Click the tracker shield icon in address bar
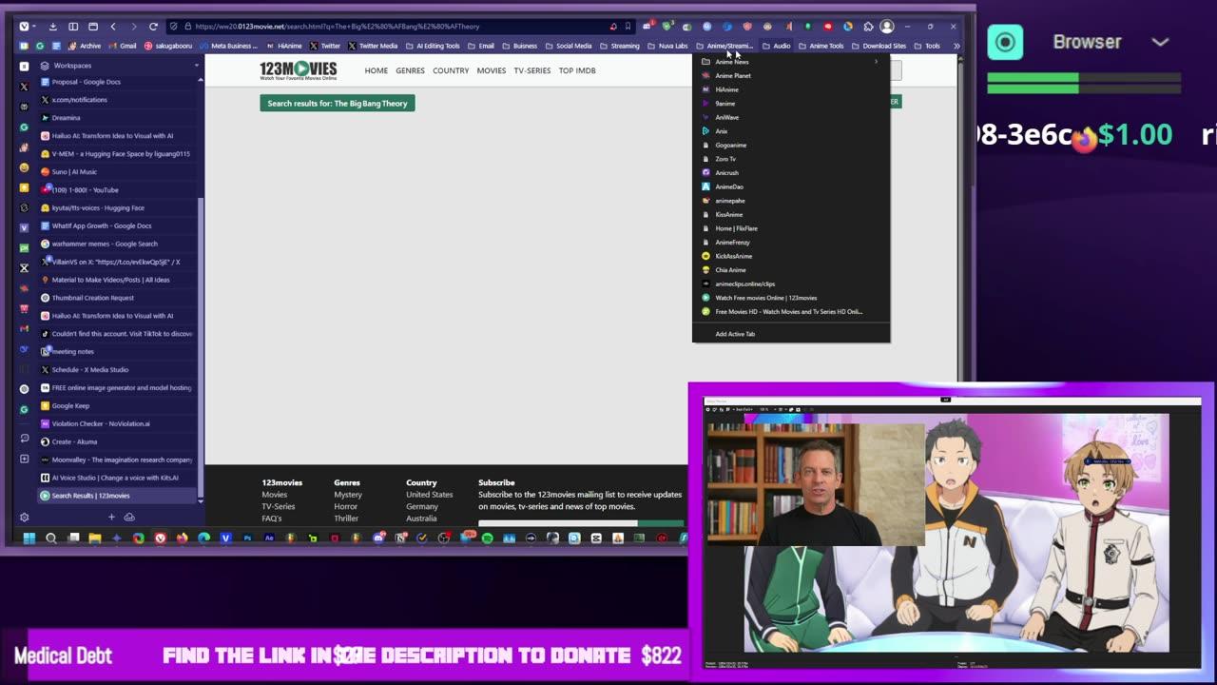This screenshot has height=685, width=1217. click(173, 26)
